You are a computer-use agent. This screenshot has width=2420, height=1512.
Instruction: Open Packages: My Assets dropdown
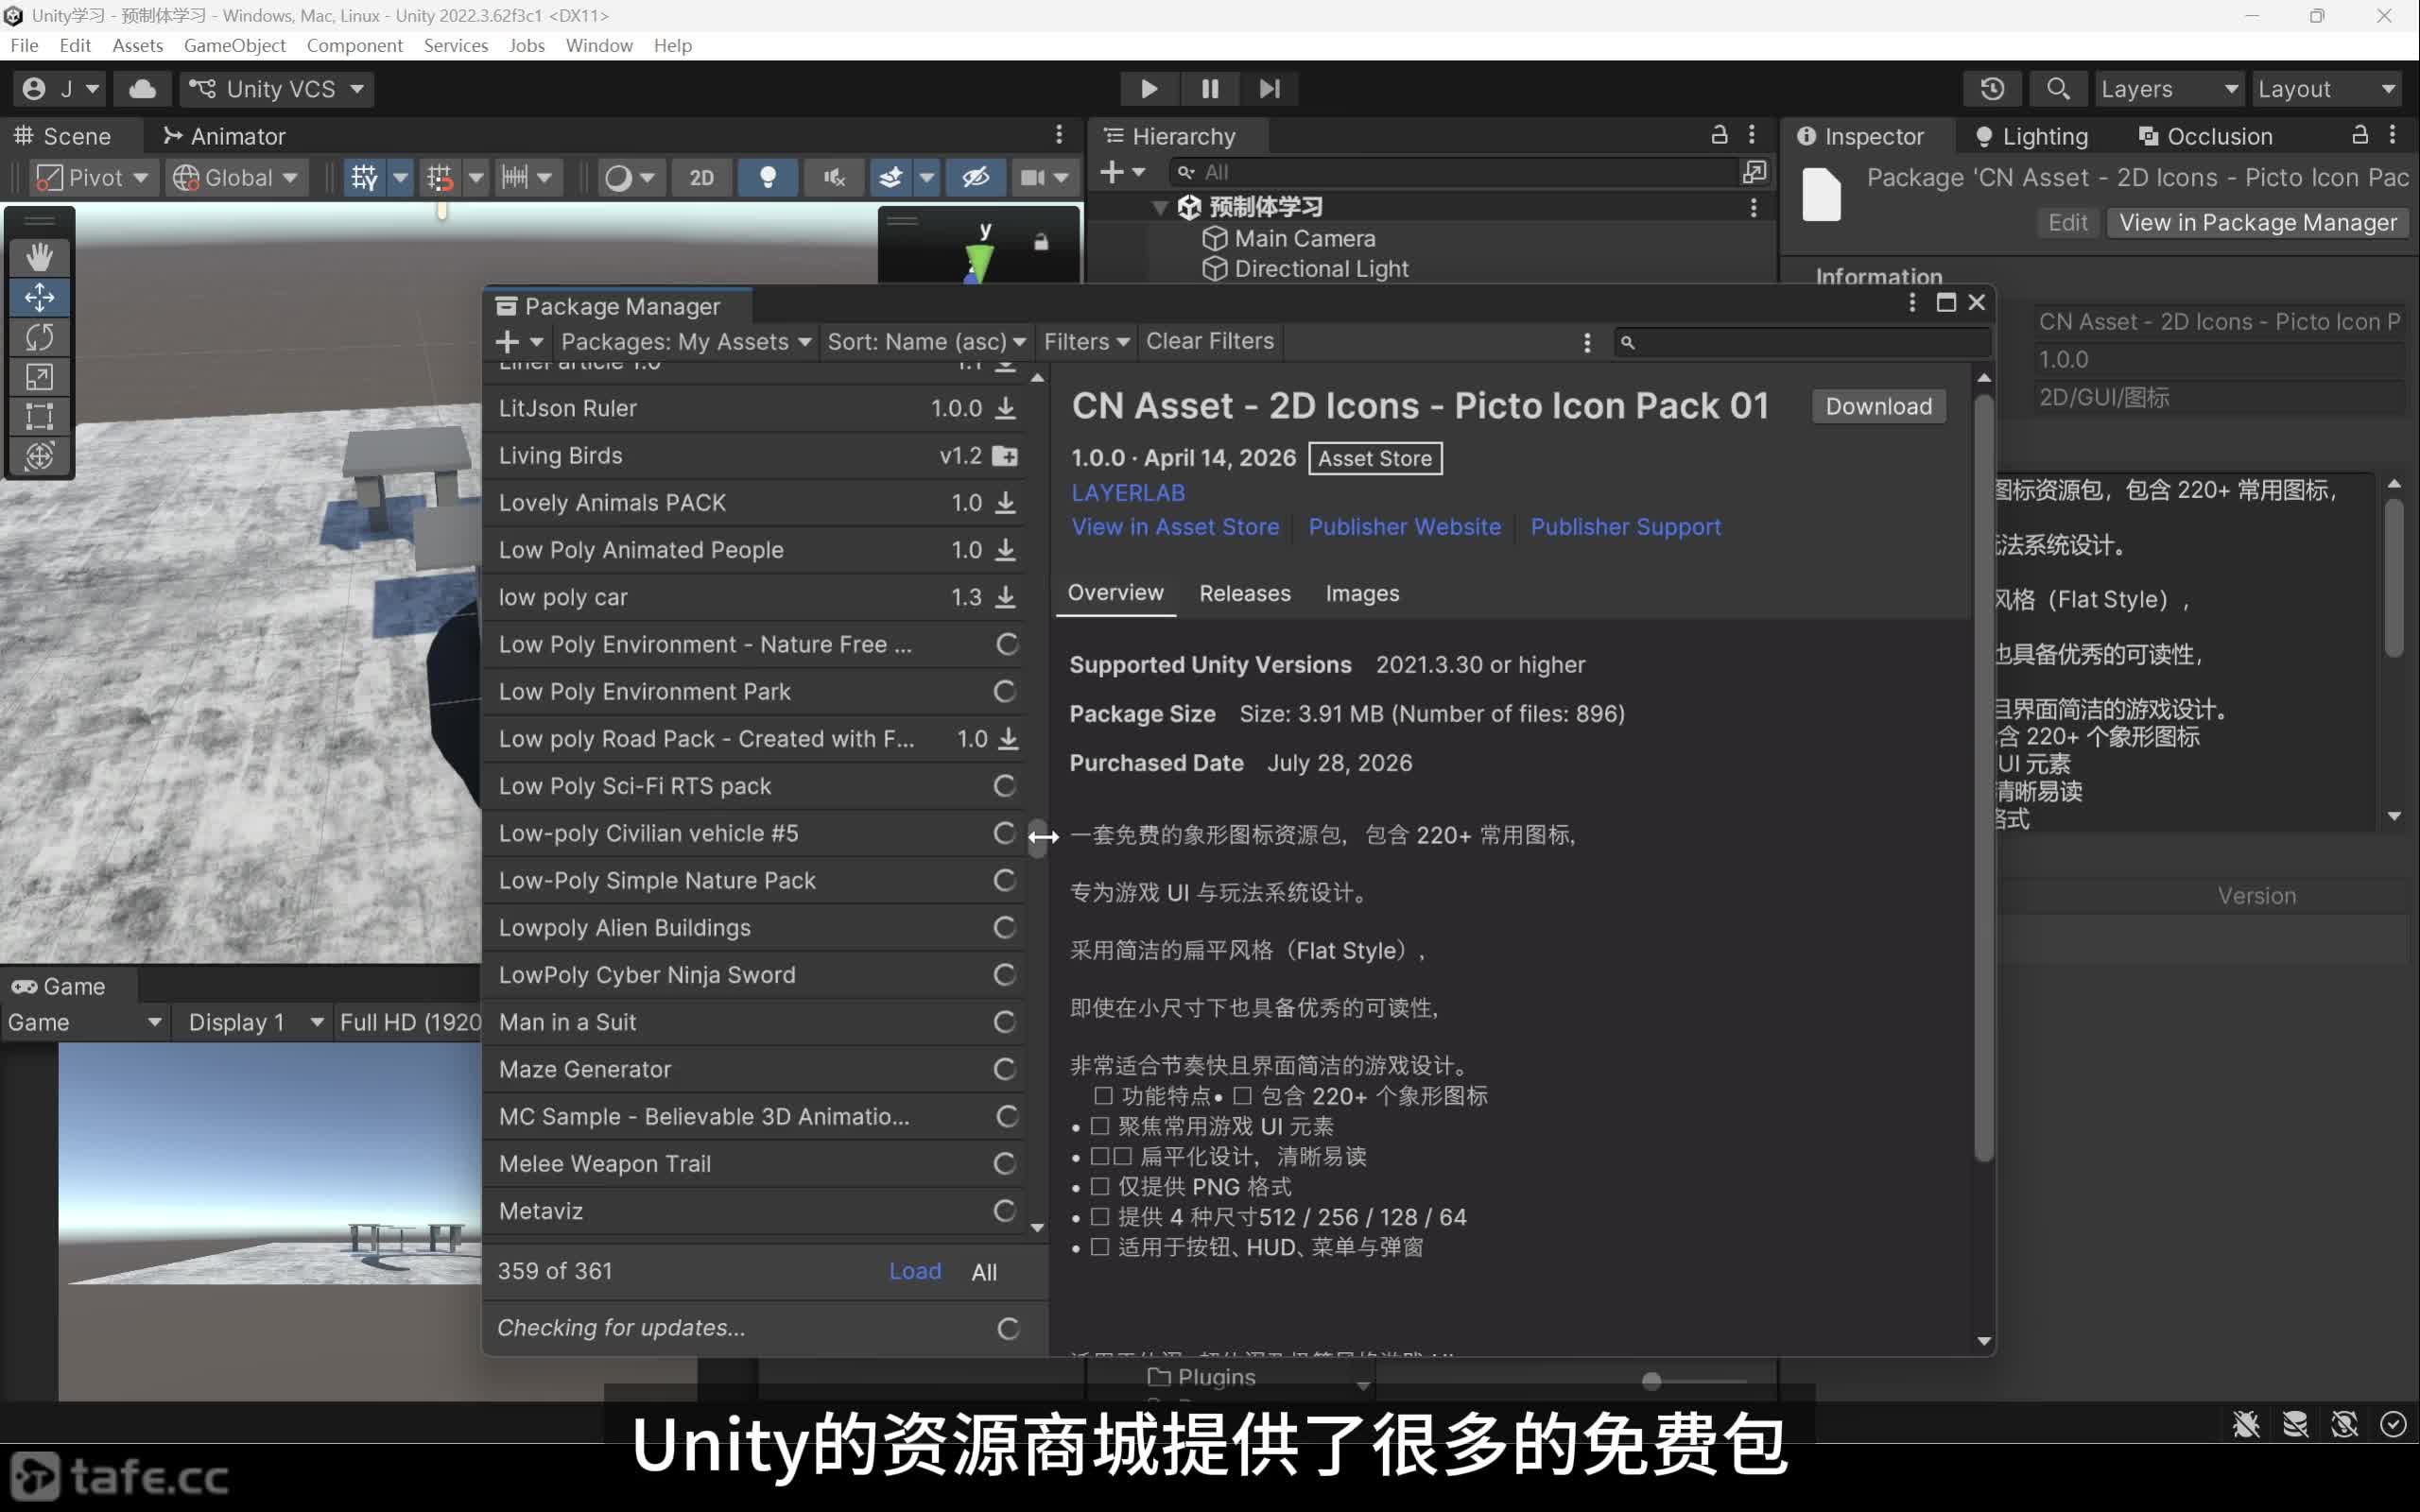(685, 342)
